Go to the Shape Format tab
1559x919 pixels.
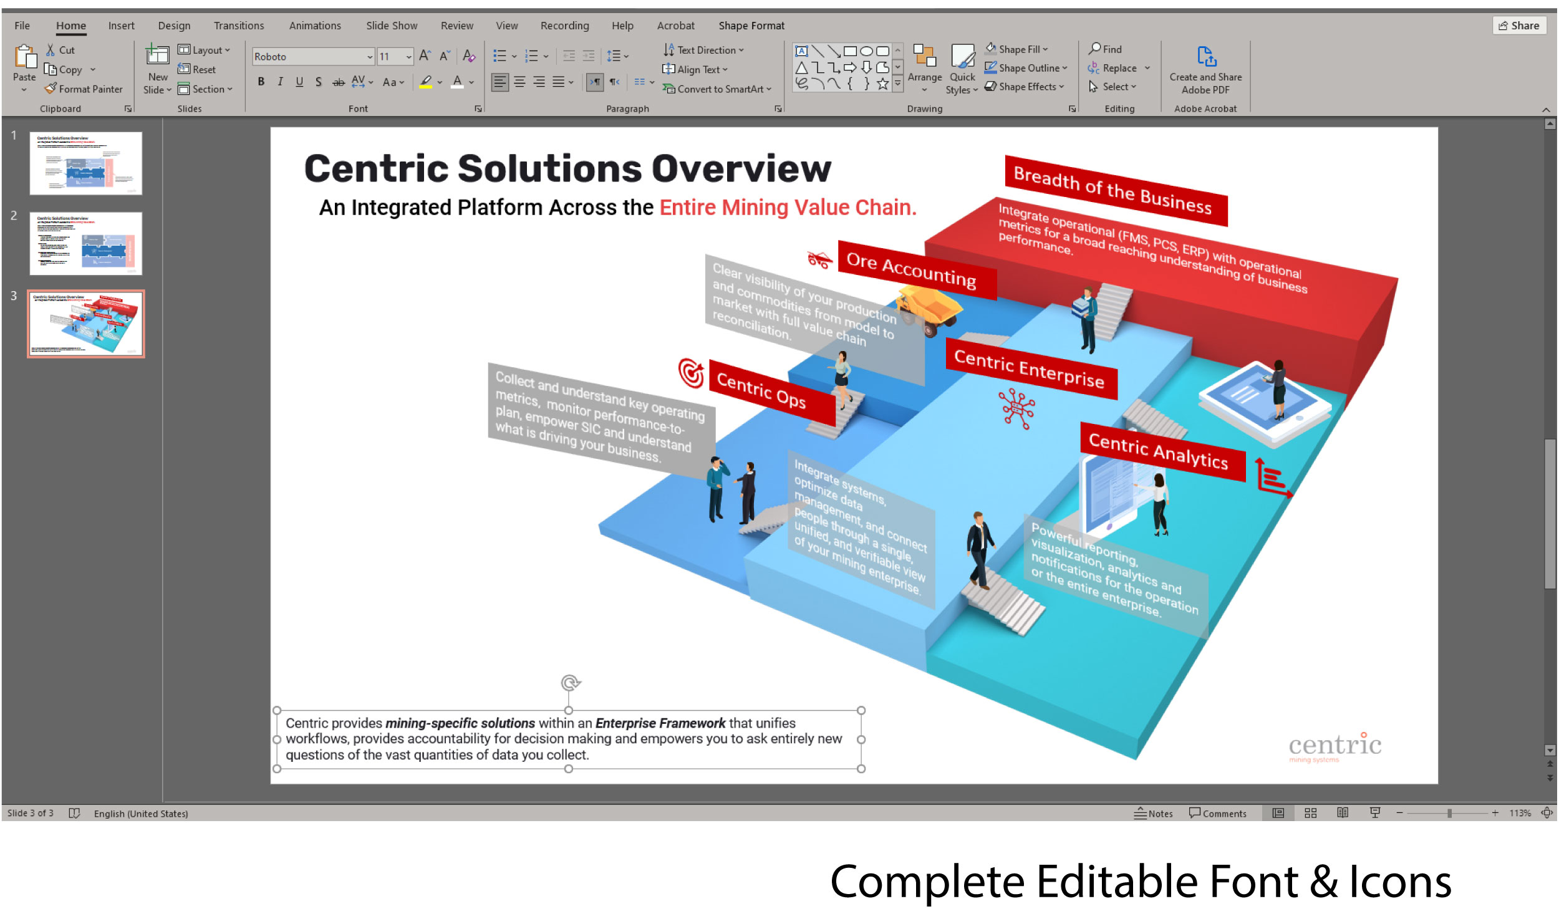pyautogui.click(x=751, y=26)
